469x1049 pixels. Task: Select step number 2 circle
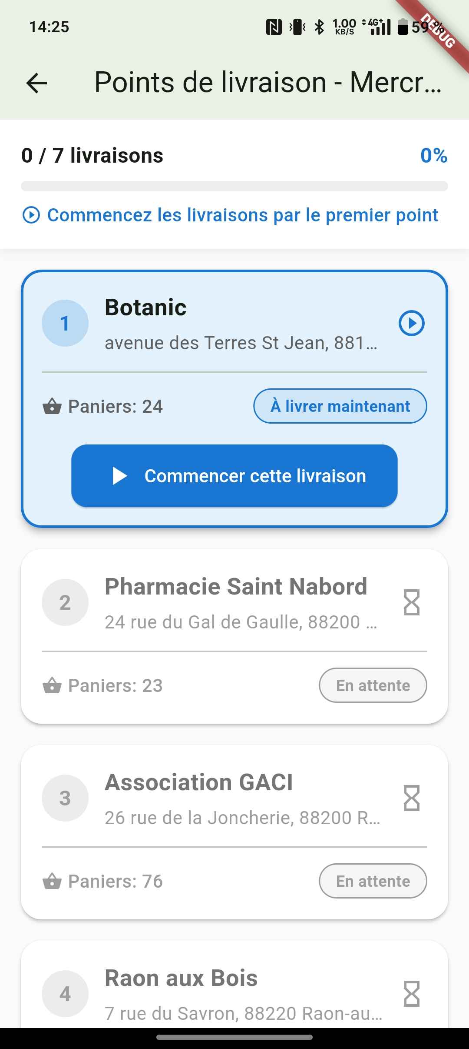tap(65, 602)
